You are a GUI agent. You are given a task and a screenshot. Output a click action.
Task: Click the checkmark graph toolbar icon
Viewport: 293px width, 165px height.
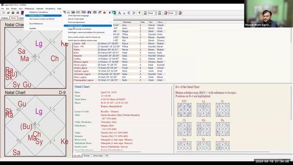tap(100, 12)
